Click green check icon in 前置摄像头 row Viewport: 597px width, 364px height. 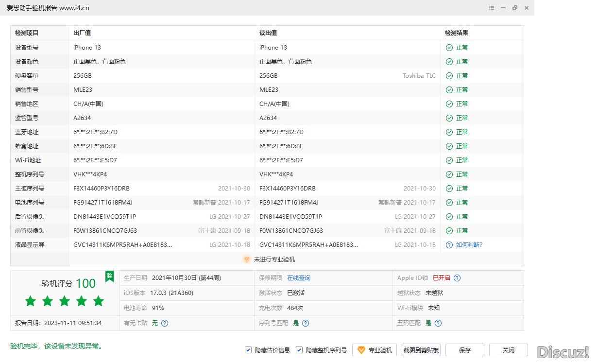coord(449,231)
